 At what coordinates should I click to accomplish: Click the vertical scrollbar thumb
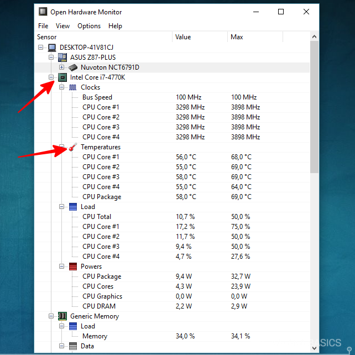click(x=314, y=107)
